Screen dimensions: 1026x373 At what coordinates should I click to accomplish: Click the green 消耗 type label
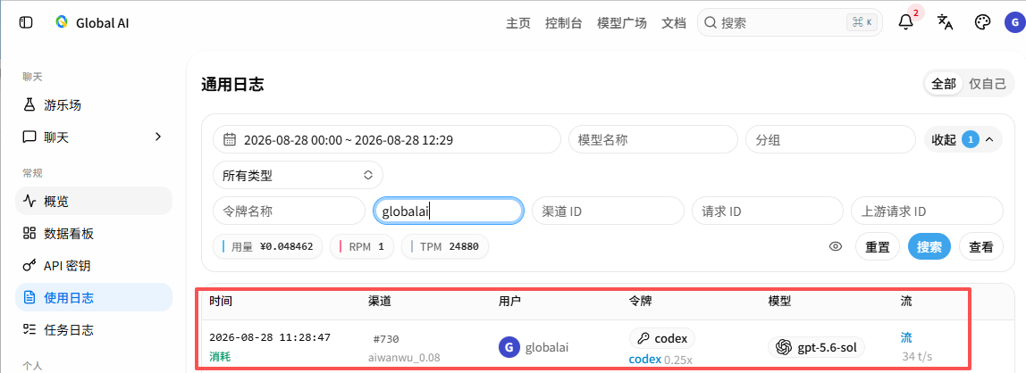click(220, 357)
